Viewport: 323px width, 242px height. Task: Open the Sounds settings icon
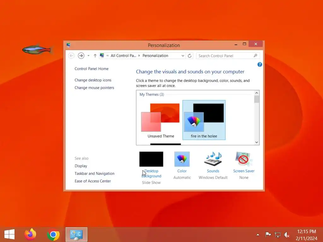point(213,159)
